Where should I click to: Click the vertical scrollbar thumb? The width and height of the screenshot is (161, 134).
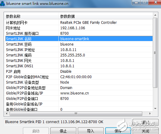[155, 53]
